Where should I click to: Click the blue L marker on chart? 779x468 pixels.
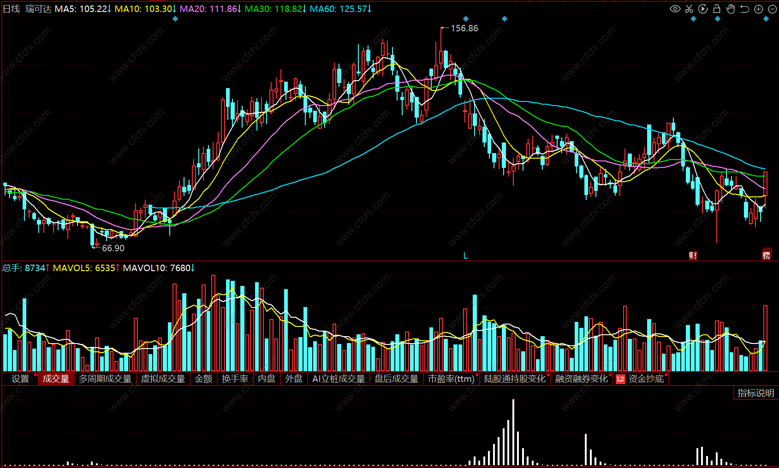(465, 255)
